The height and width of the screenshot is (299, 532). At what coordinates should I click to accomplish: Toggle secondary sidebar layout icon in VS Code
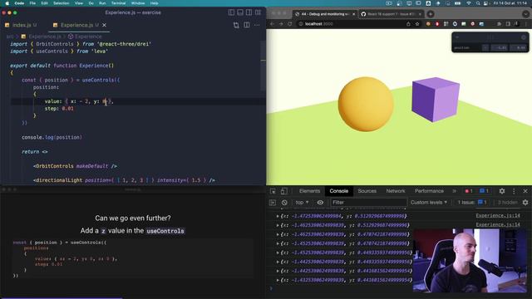(249, 12)
